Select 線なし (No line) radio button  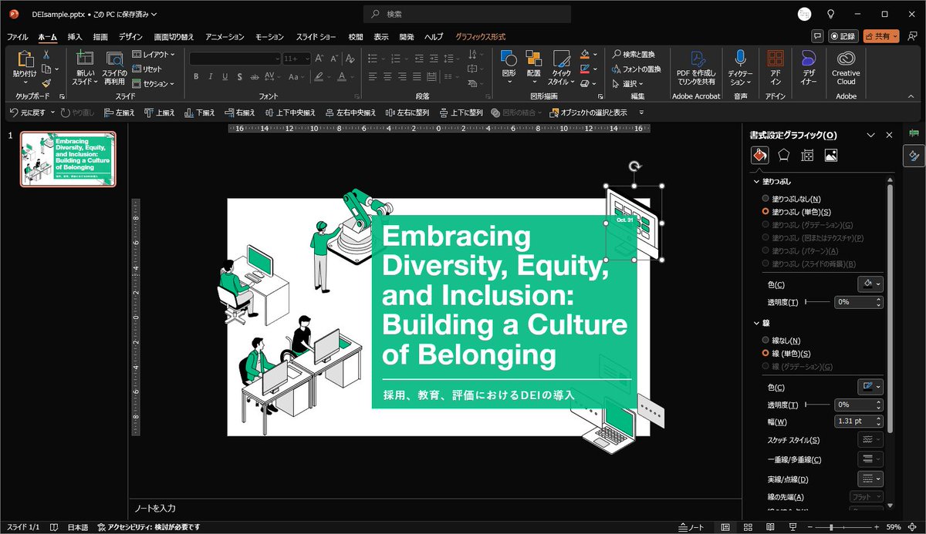pos(765,340)
